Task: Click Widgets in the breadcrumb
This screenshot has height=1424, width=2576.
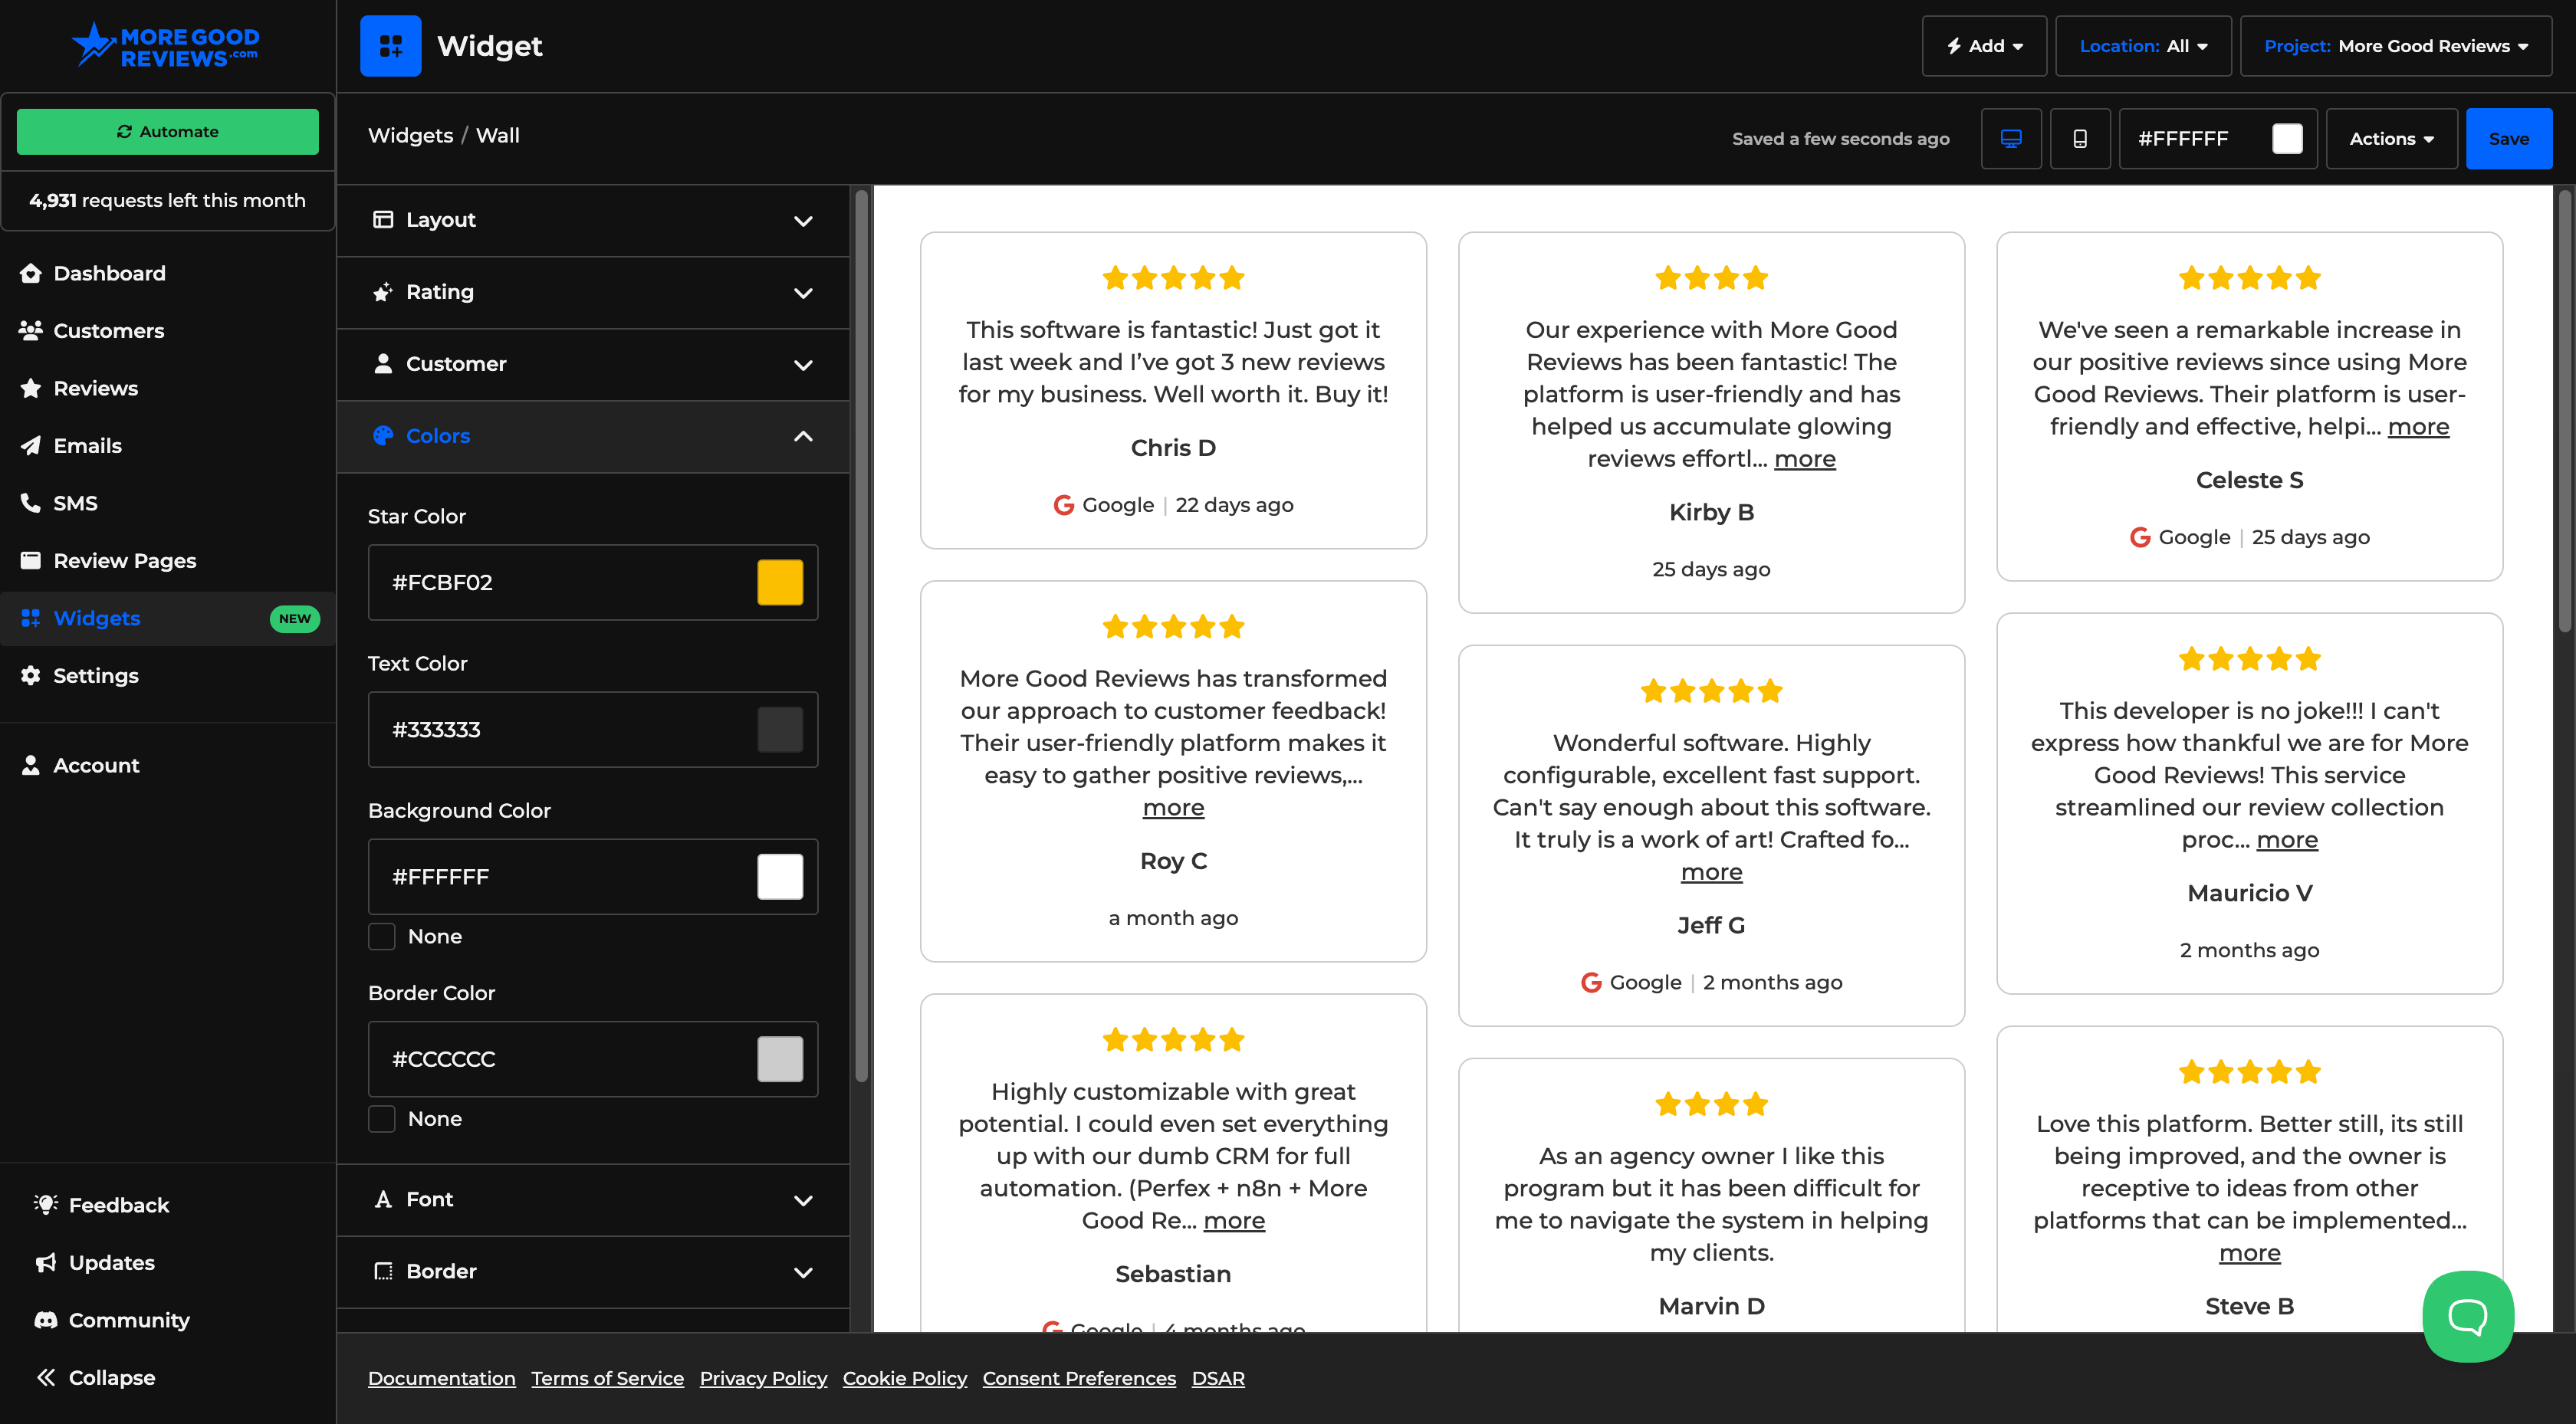Action: click(410, 135)
